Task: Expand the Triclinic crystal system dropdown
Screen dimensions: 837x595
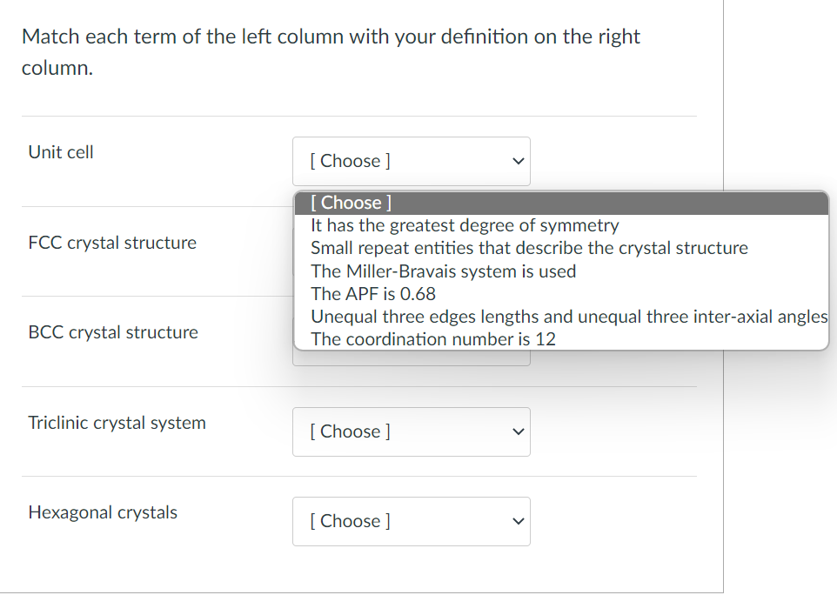Action: pyautogui.click(x=411, y=431)
